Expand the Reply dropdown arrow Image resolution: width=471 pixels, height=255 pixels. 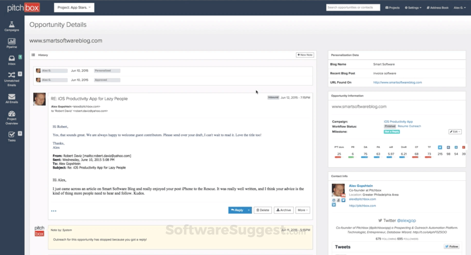[x=248, y=210]
